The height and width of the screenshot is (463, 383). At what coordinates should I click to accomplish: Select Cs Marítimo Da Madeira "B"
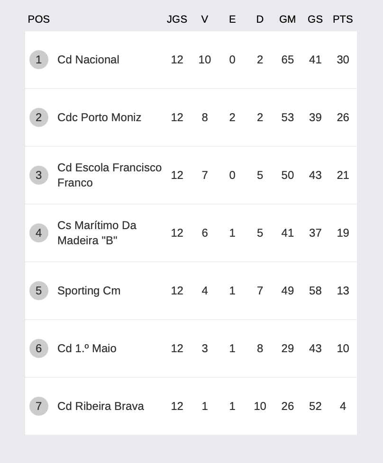coord(97,233)
